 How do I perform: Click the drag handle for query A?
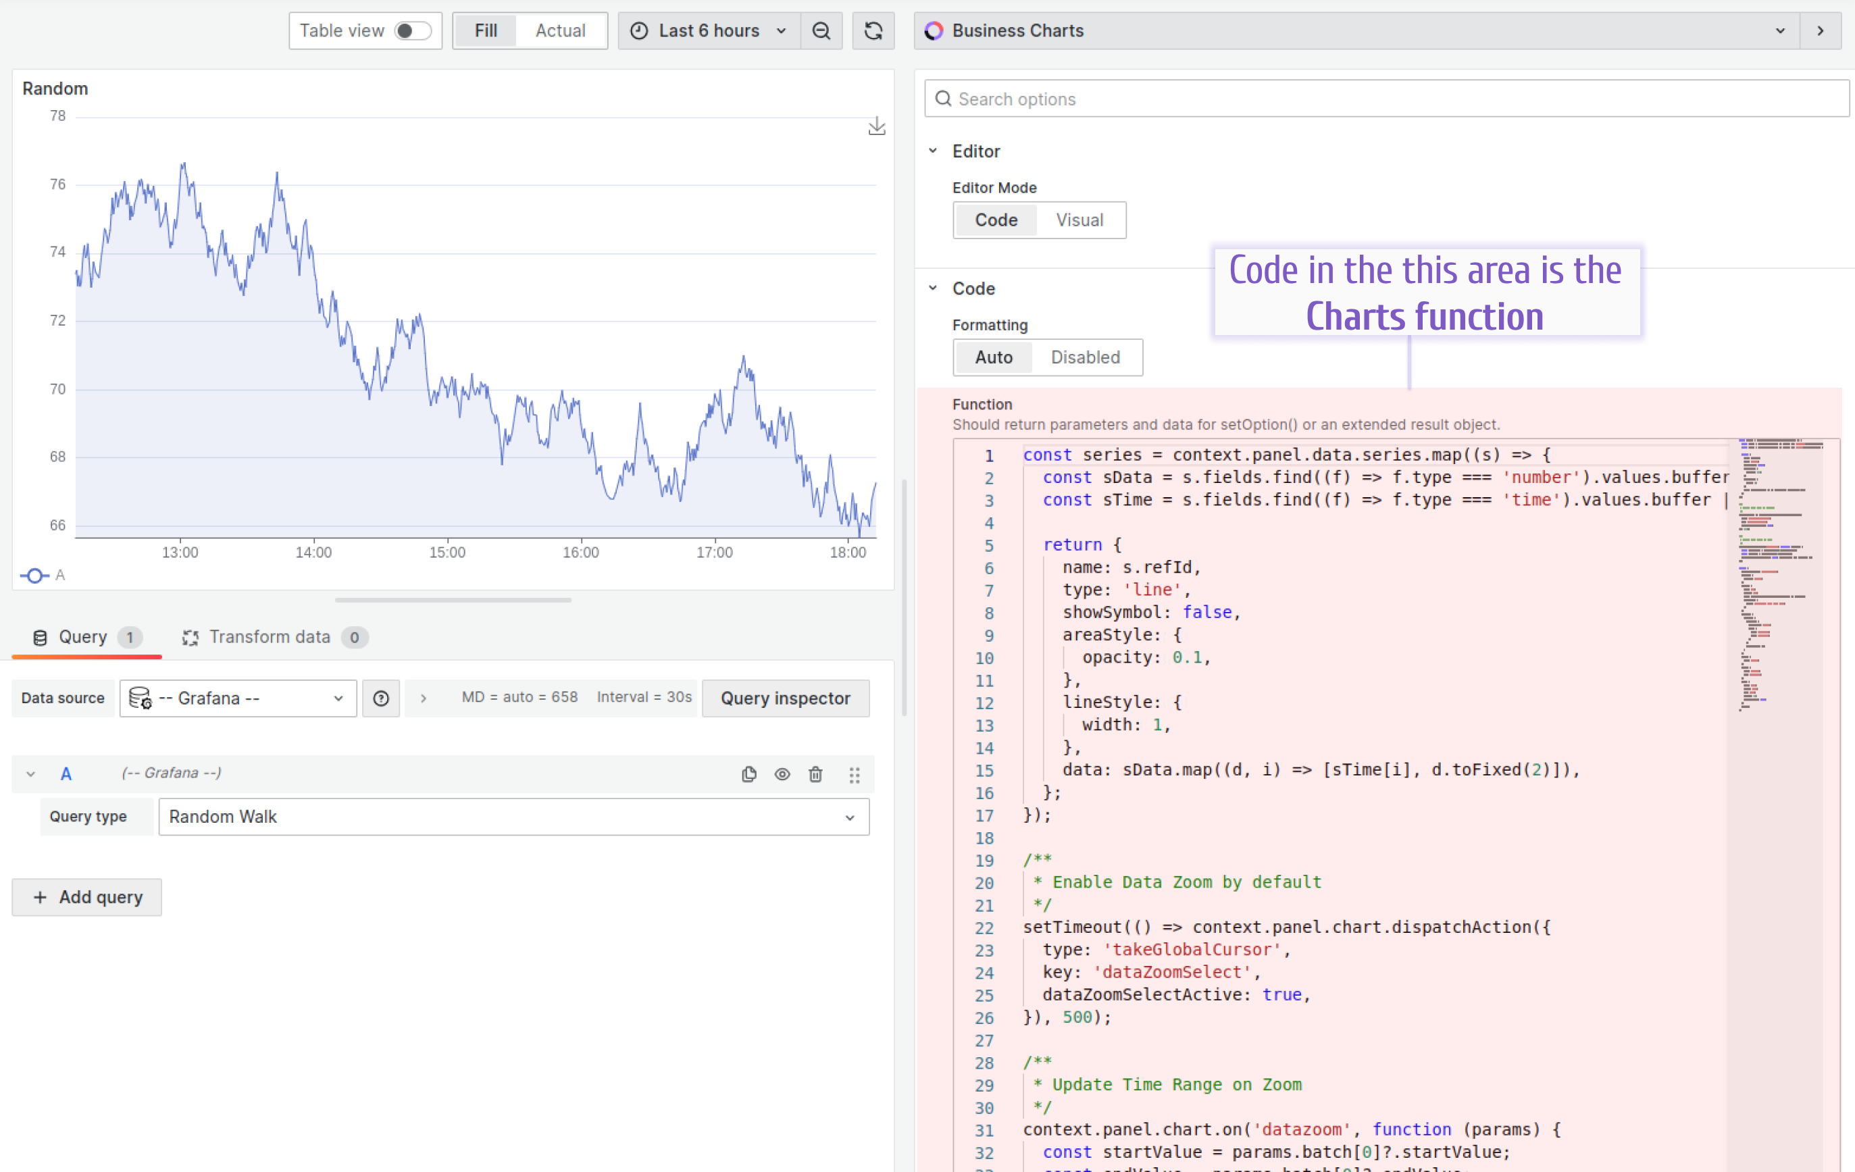pos(855,774)
